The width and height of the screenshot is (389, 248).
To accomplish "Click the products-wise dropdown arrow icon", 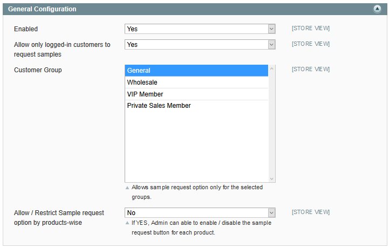I will click(272, 213).
